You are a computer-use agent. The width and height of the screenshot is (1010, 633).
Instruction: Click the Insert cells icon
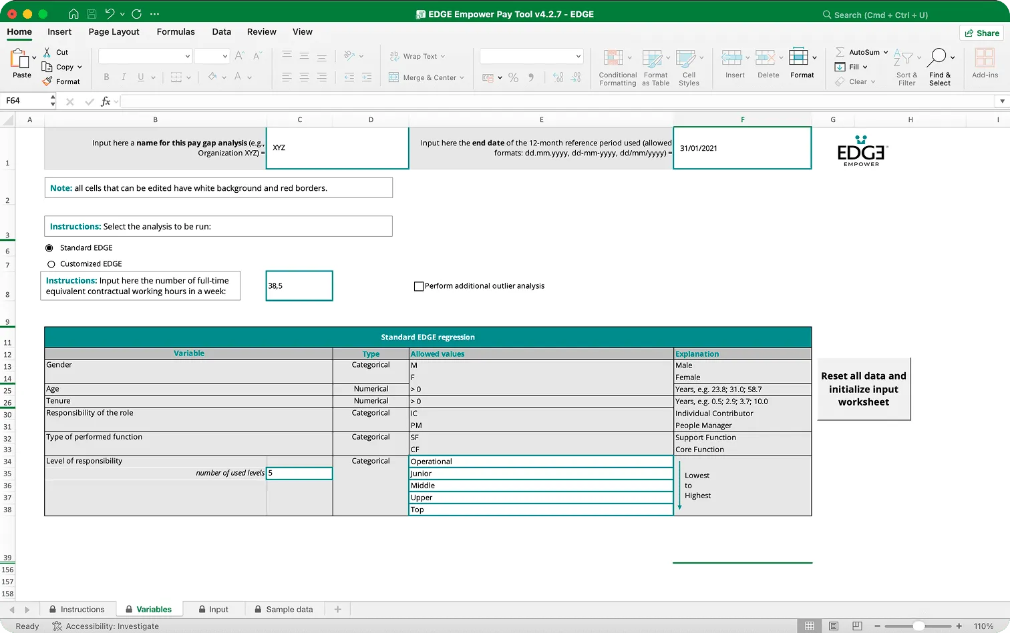point(732,57)
